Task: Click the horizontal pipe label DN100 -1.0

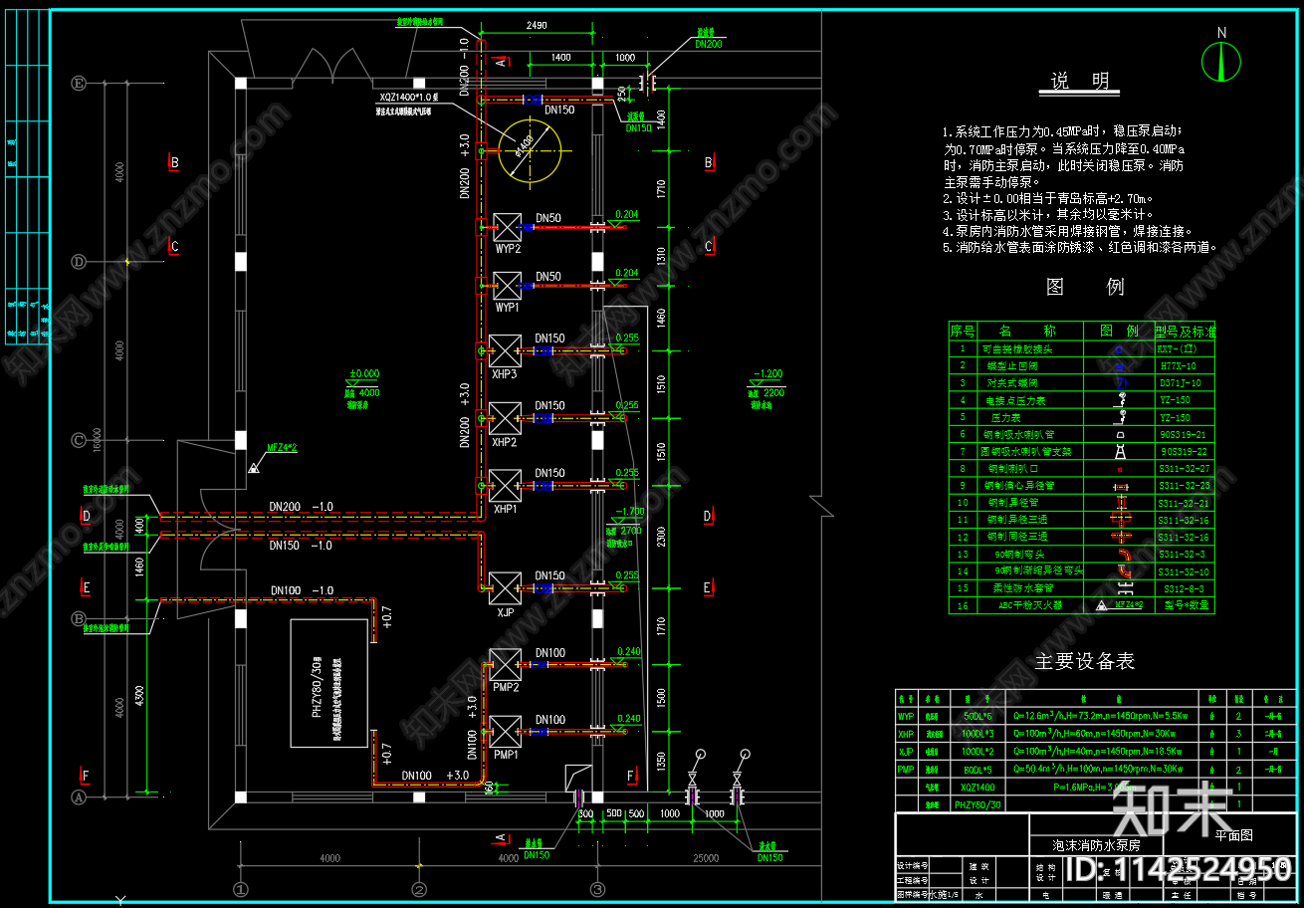Action: point(301,591)
